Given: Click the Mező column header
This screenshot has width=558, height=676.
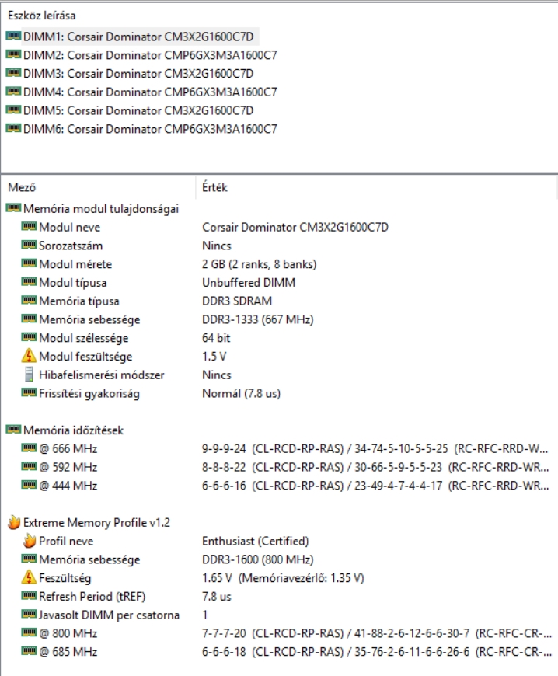Looking at the screenshot, I should point(22,188).
